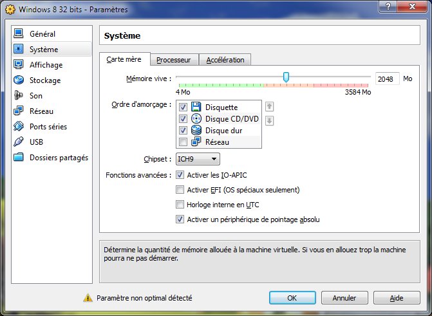The height and width of the screenshot is (316, 432).
Task: Click the red zone of memory scale
Action: point(341,85)
